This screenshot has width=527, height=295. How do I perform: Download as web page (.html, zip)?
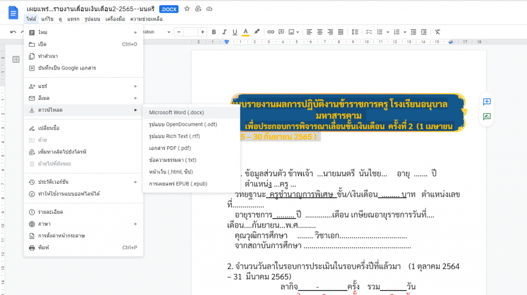click(x=191, y=172)
